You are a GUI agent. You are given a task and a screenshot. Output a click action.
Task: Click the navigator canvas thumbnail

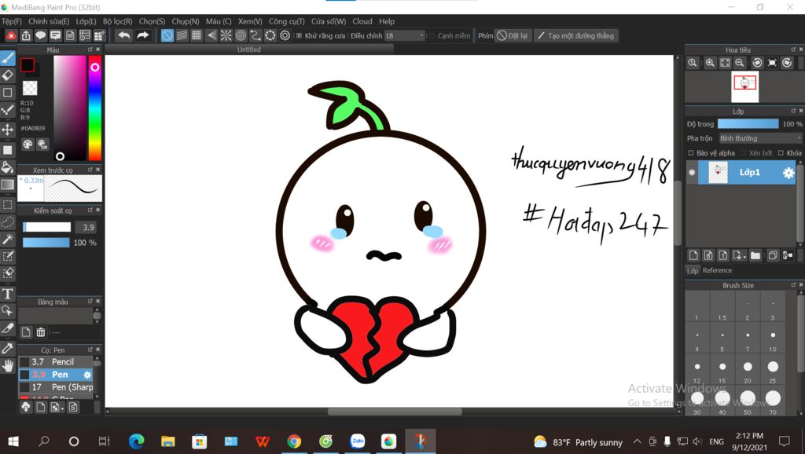click(x=744, y=86)
